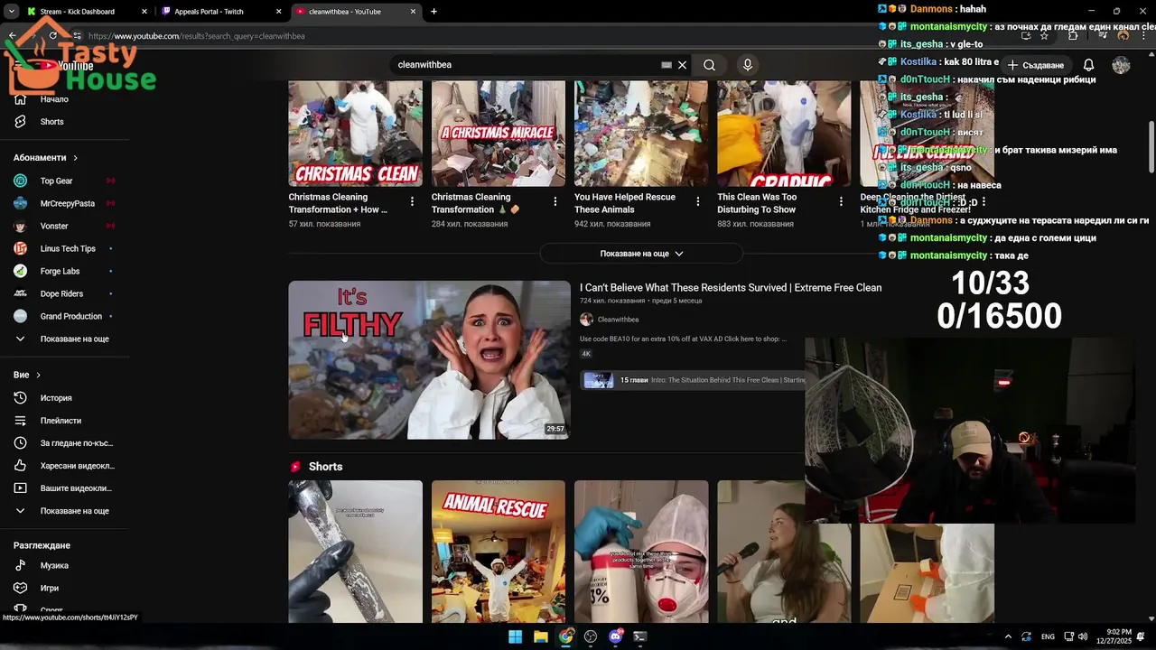1156x650 pixels.
Task: Open the MrCreepyPasta subscription
Action: (x=65, y=203)
